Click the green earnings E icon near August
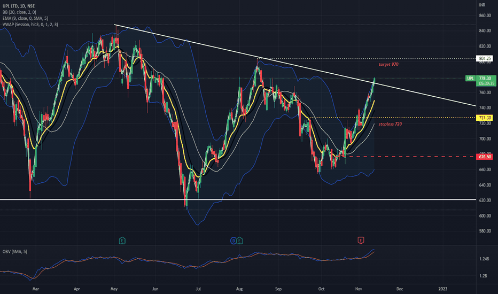Image resolution: width=498 pixels, height=294 pixels. coord(239,241)
